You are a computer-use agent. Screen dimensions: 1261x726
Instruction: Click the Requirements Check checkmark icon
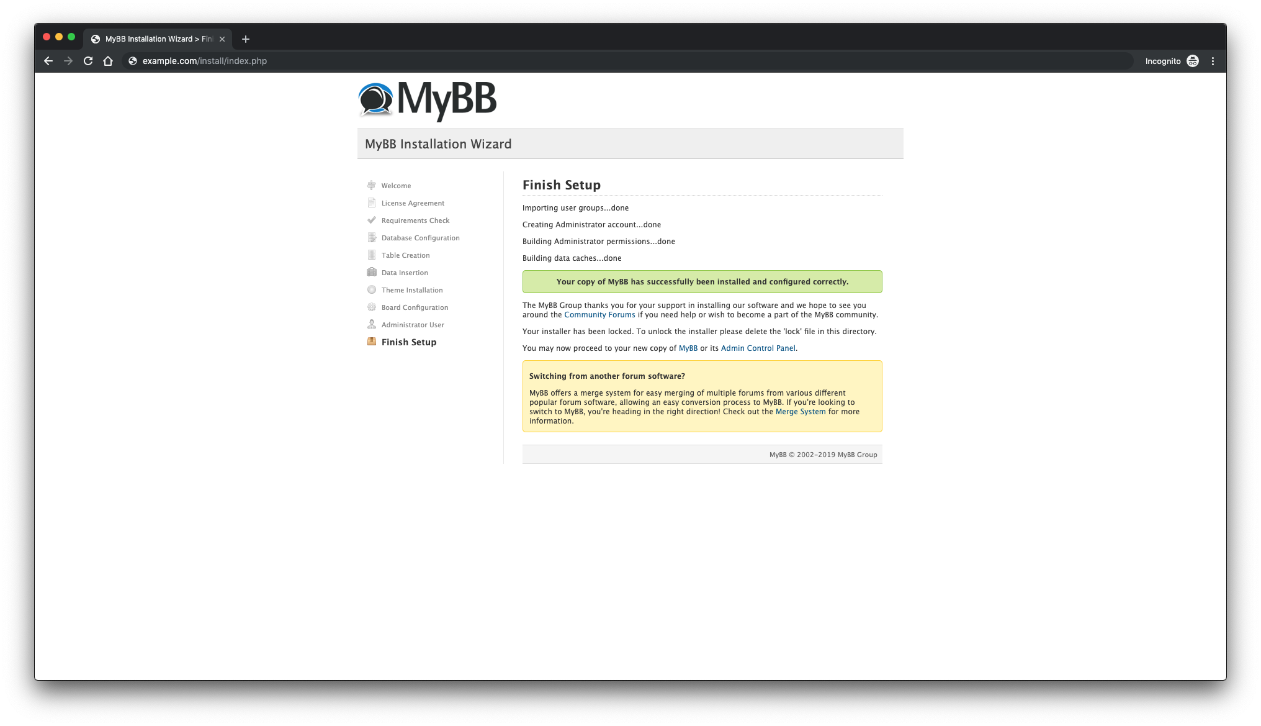tap(370, 220)
